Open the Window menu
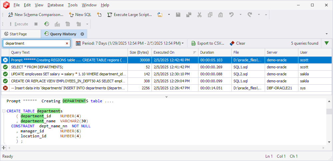The width and height of the screenshot is (333, 161). [89, 5]
